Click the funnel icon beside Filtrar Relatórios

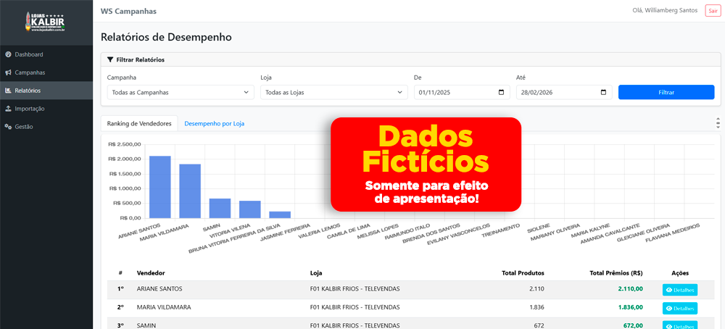point(110,59)
